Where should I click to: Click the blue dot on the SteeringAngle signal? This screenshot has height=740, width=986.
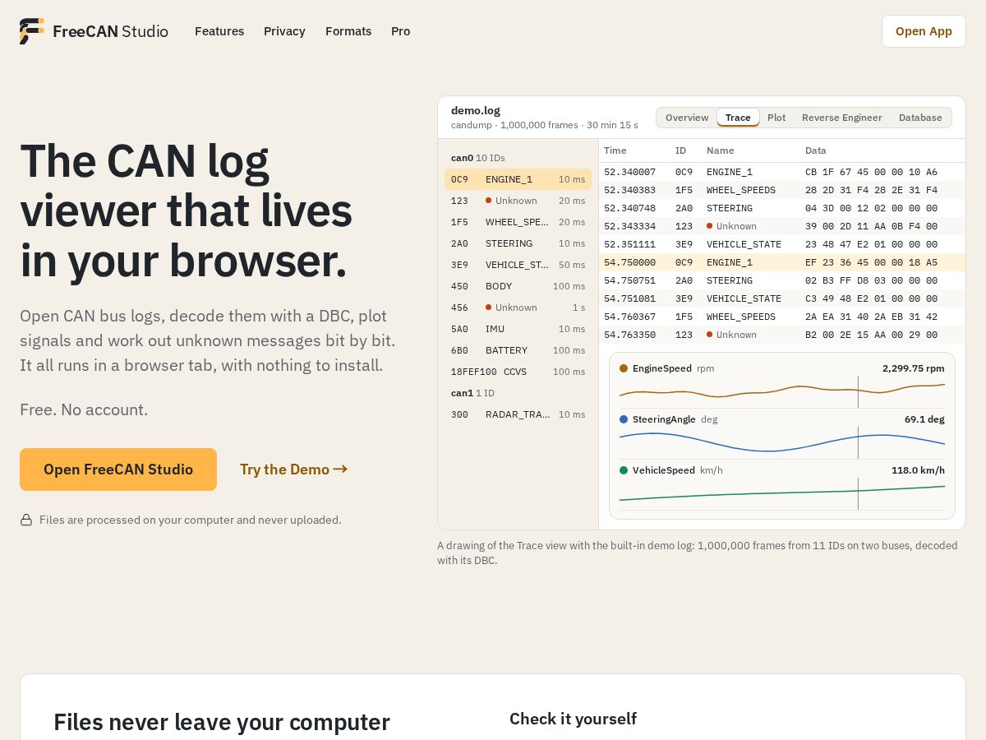pyautogui.click(x=624, y=419)
